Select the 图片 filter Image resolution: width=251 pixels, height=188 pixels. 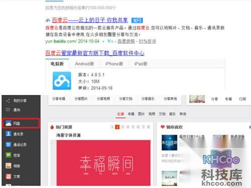tap(141, 114)
